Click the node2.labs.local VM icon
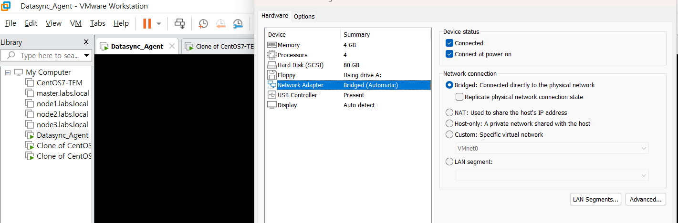Viewport: 678px width, 223px height. pyautogui.click(x=30, y=114)
